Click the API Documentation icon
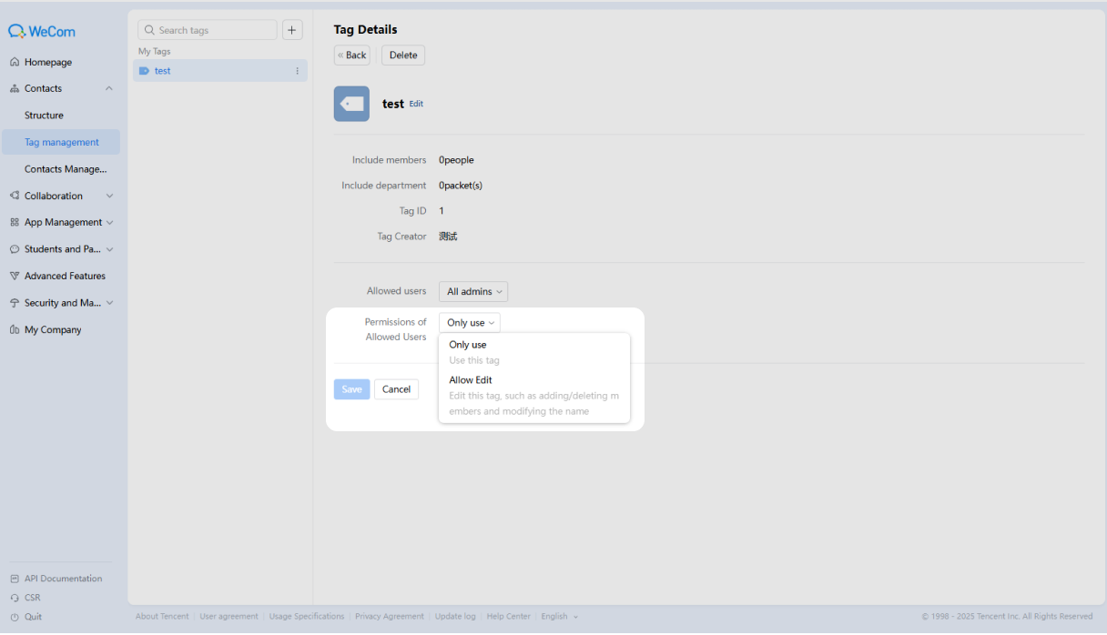Viewport: 1107px width, 635px height. click(15, 579)
